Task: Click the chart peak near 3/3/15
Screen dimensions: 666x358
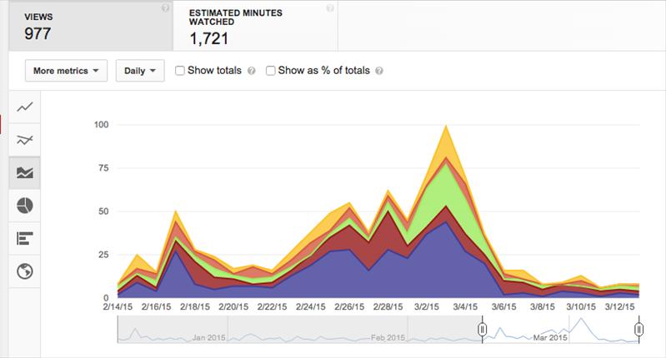Action: click(446, 126)
